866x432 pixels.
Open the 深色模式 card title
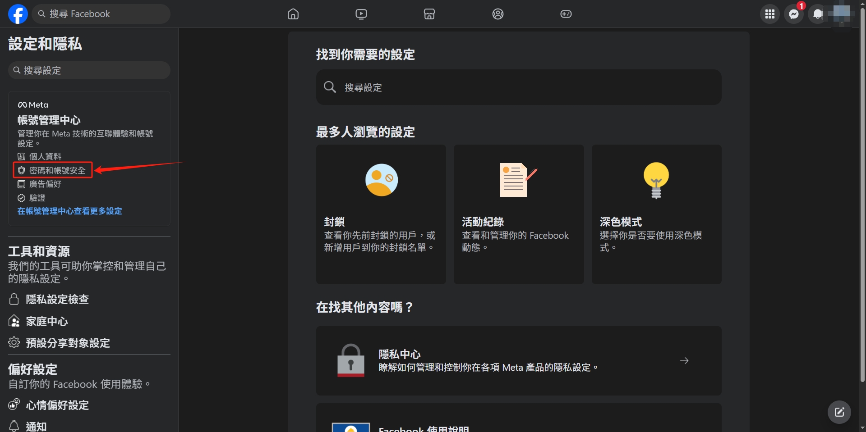click(x=621, y=222)
